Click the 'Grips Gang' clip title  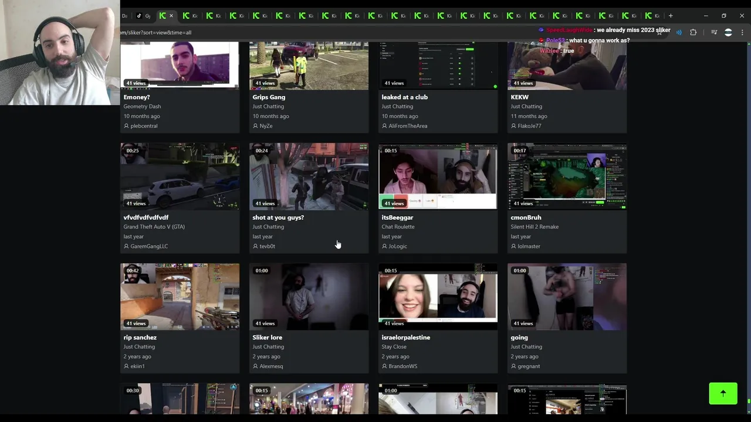(x=269, y=97)
